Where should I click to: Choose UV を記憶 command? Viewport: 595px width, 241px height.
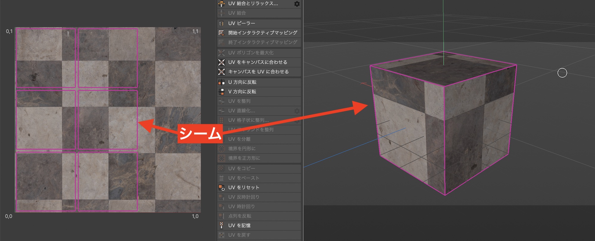239,226
